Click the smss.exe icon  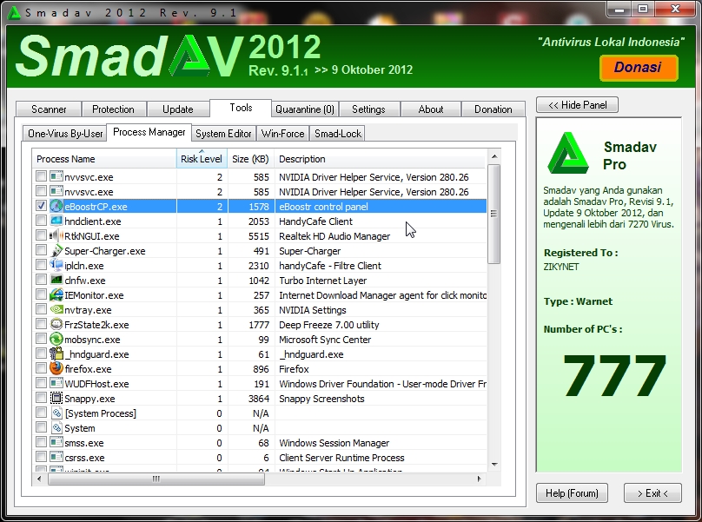pyautogui.click(x=56, y=442)
